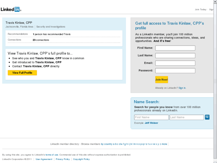Focus the Email input field

coord(175,63)
